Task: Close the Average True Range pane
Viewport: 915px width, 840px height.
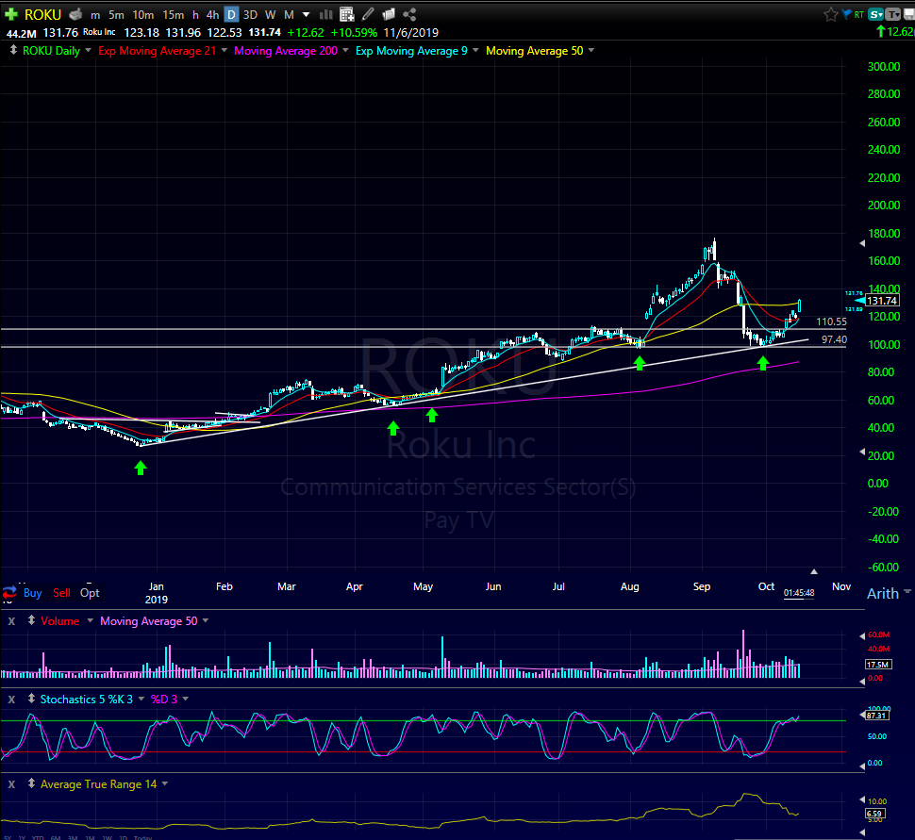Action: point(11,784)
